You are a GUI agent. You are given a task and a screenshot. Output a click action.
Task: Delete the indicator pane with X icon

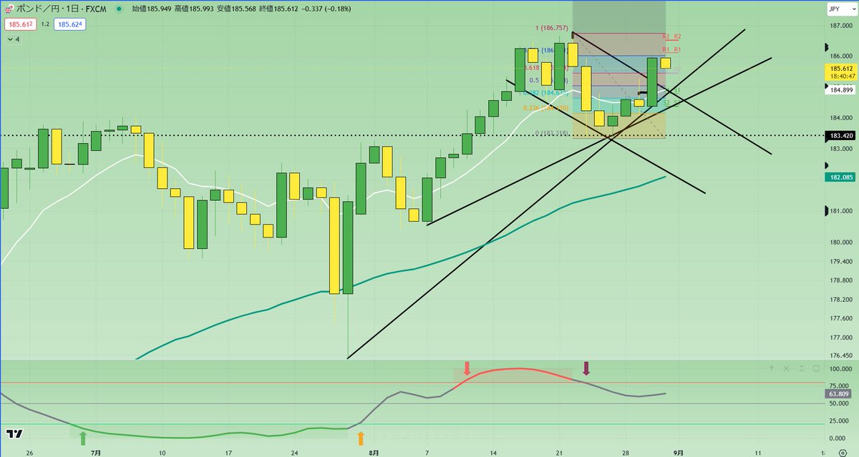[787, 368]
